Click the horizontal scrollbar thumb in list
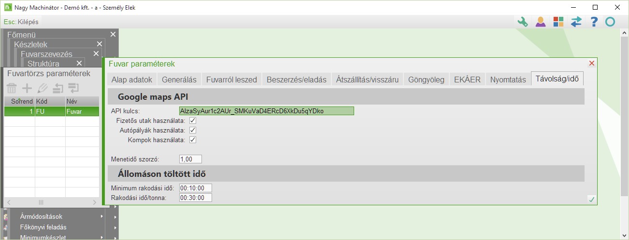The height and width of the screenshot is (240, 629). [x=41, y=202]
